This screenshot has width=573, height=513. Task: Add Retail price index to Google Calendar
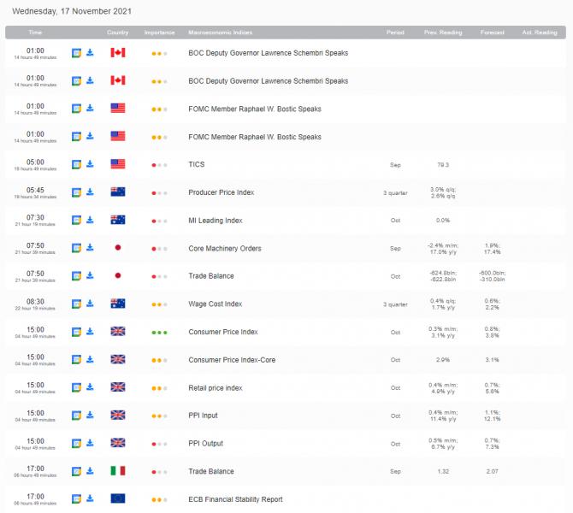pyautogui.click(x=76, y=387)
